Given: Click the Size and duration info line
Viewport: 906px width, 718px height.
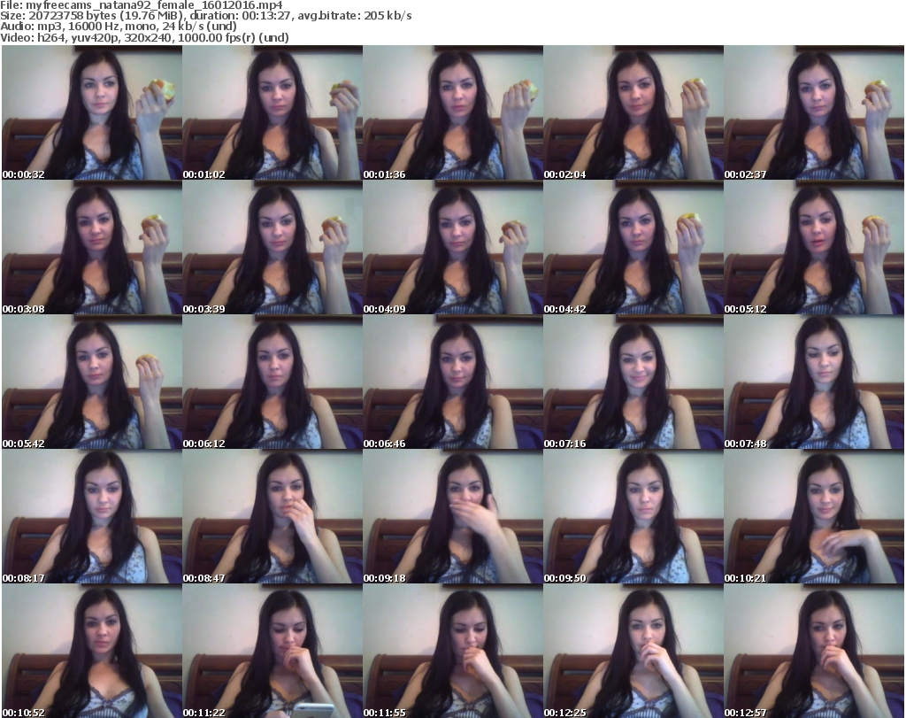Looking at the screenshot, I should click(205, 16).
